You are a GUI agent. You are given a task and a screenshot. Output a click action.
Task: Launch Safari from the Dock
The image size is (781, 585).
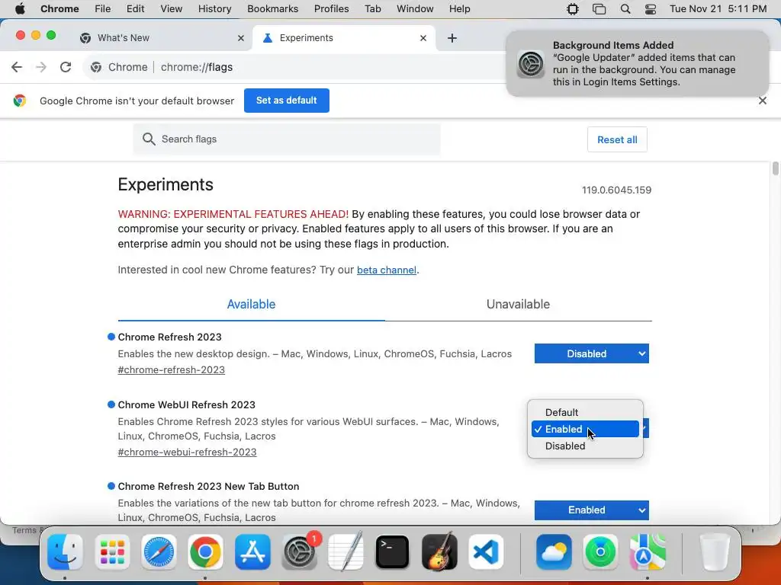coord(159,551)
